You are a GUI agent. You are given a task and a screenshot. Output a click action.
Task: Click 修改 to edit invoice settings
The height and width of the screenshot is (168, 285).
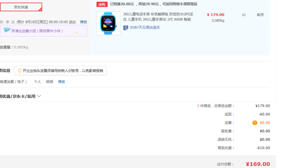pos(62,82)
